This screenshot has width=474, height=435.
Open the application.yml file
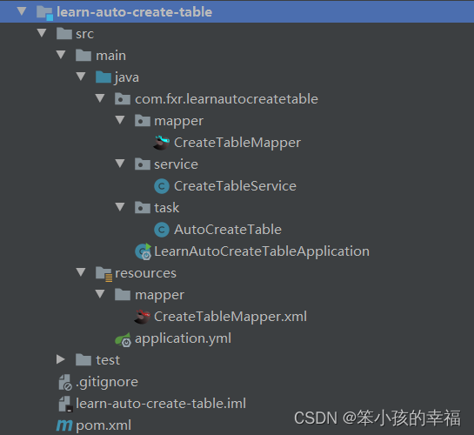pyautogui.click(x=183, y=338)
